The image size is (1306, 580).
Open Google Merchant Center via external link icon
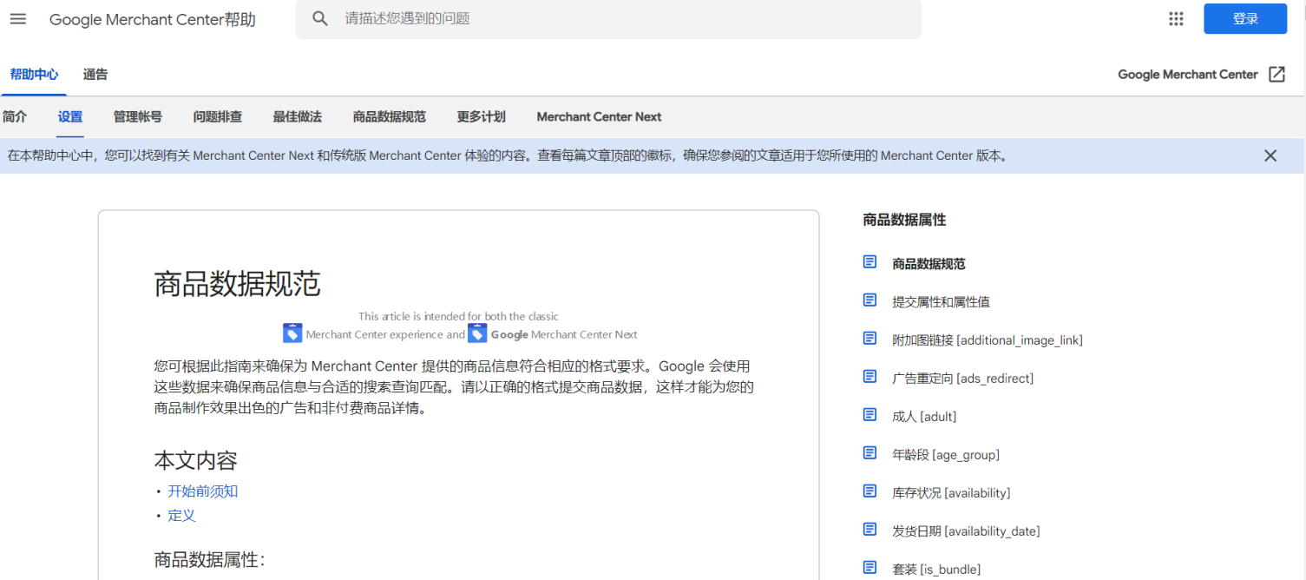(x=1276, y=75)
